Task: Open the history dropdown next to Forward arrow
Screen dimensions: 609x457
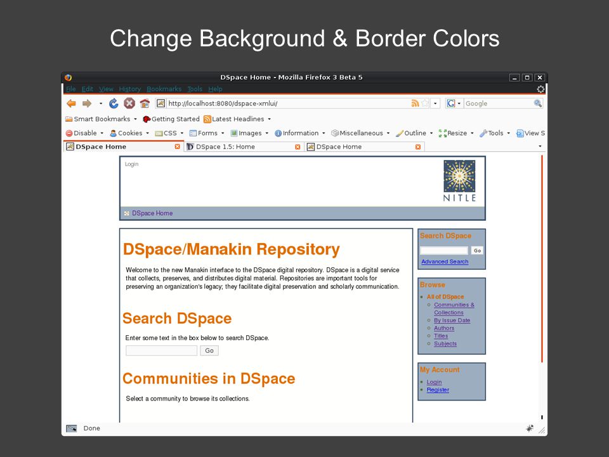Action: click(101, 103)
